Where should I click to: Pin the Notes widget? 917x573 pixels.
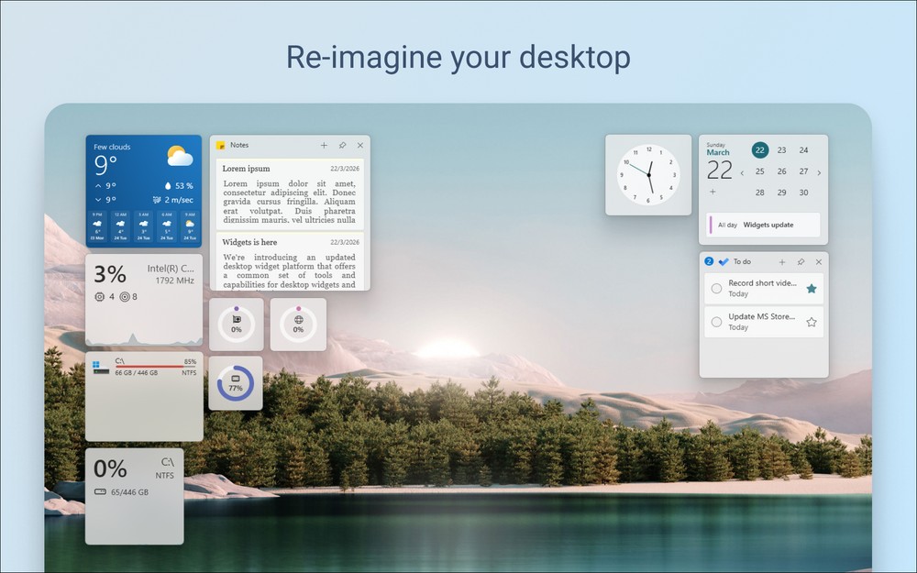[342, 146]
